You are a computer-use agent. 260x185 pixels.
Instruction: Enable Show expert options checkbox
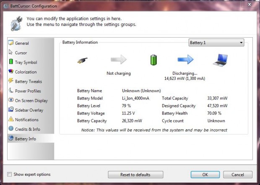tap(10, 174)
